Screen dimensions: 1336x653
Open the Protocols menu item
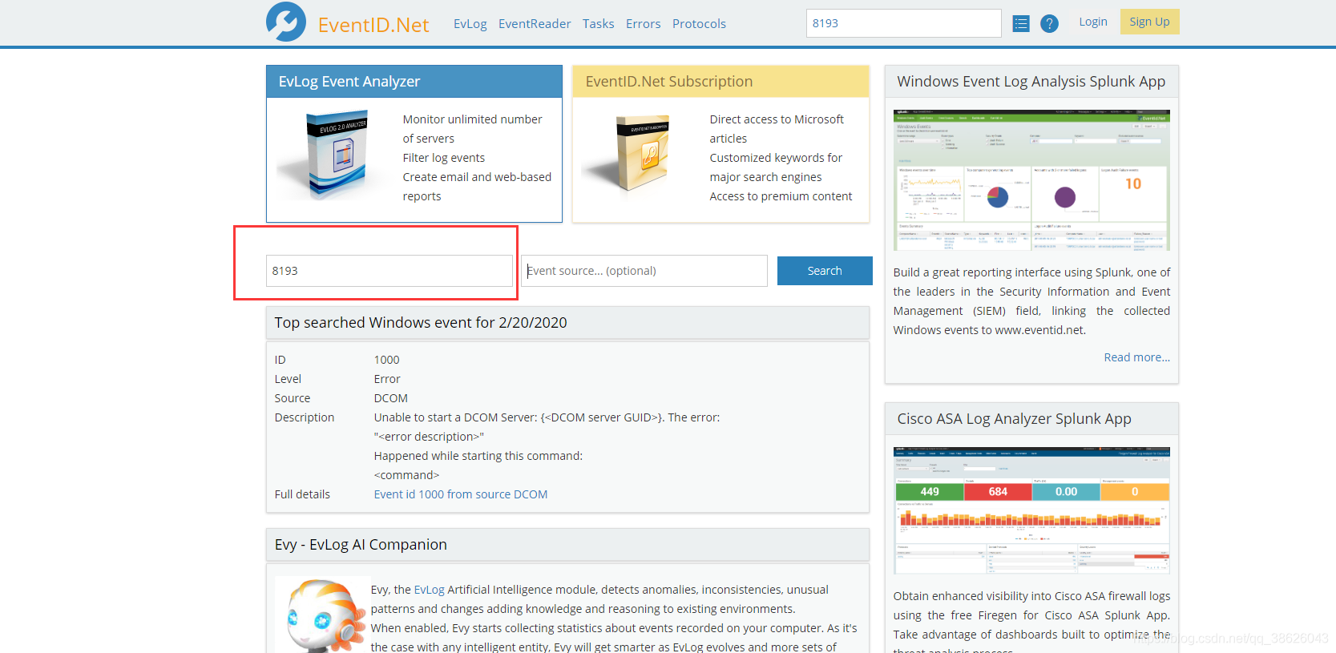coord(699,24)
